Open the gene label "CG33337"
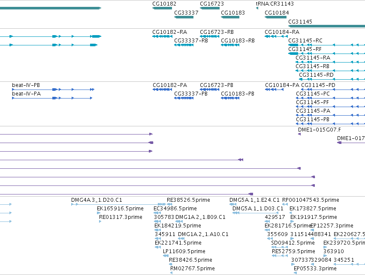365x275 pixels. (186, 13)
